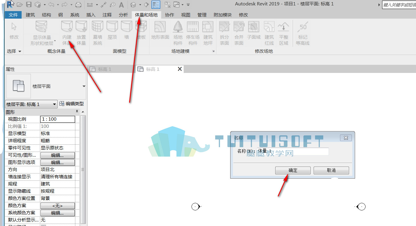Image resolution: width=416 pixels, height=226 pixels.
Task: Open the 停车场构件 parking component tool
Action: (x=193, y=33)
